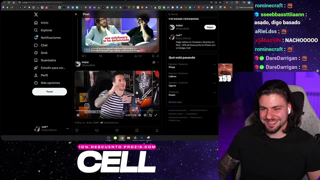Image resolution: width=320 pixels, height=180 pixels.
Task: Open the Fnatic trending topic
Action: [x=172, y=95]
